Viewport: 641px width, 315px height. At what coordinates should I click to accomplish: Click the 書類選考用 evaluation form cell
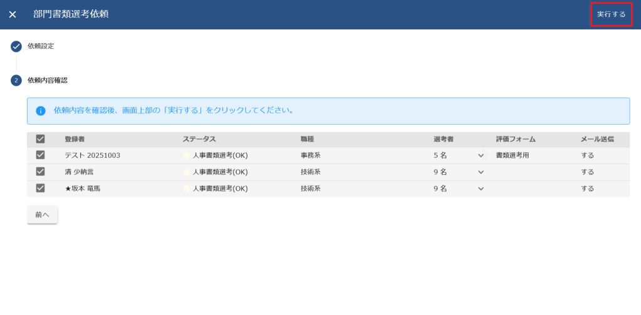click(512, 155)
